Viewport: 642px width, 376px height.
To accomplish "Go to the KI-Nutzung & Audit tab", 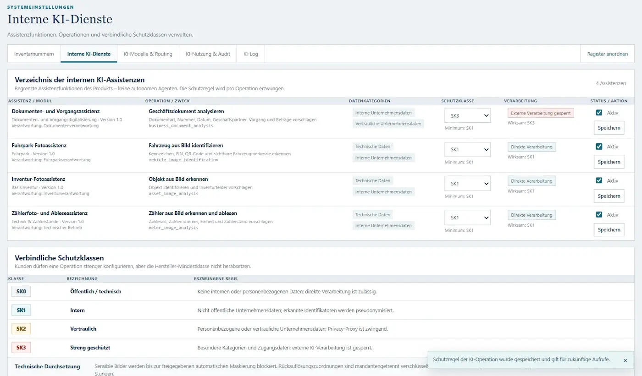I will (x=208, y=54).
